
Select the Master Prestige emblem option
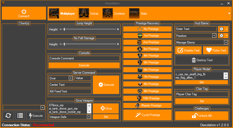147,105
